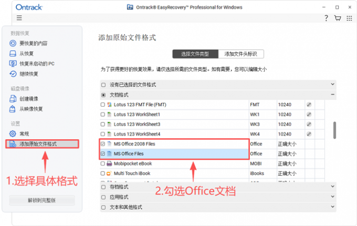
Task: Check Lotus 123 WorkSheet1 checkbox
Action: pyautogui.click(x=103, y=115)
